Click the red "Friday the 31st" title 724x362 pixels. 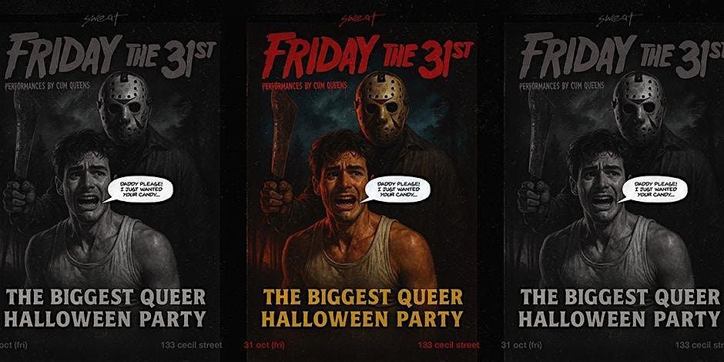coord(367,55)
